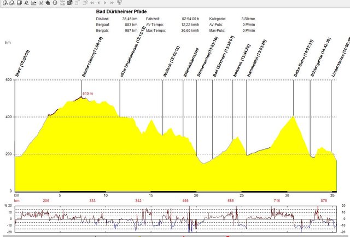The width and height of the screenshot is (350, 237).
Task: Select the Start (10:38:00) waypoint label
Action: [22, 63]
